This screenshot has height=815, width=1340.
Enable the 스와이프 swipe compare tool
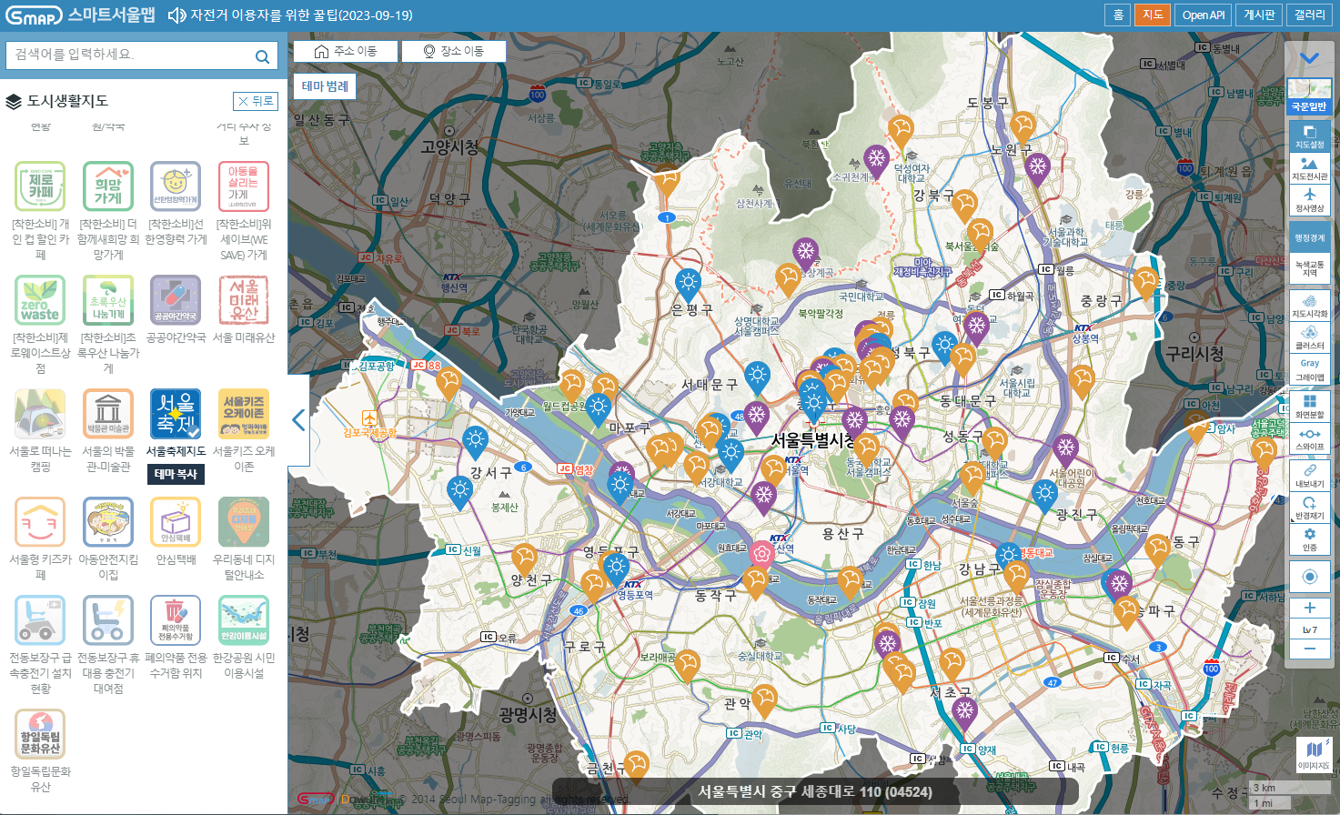(x=1309, y=439)
